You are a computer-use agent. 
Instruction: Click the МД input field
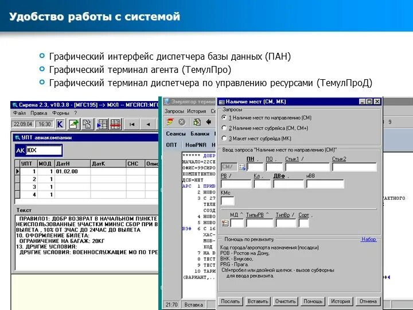(x=237, y=223)
